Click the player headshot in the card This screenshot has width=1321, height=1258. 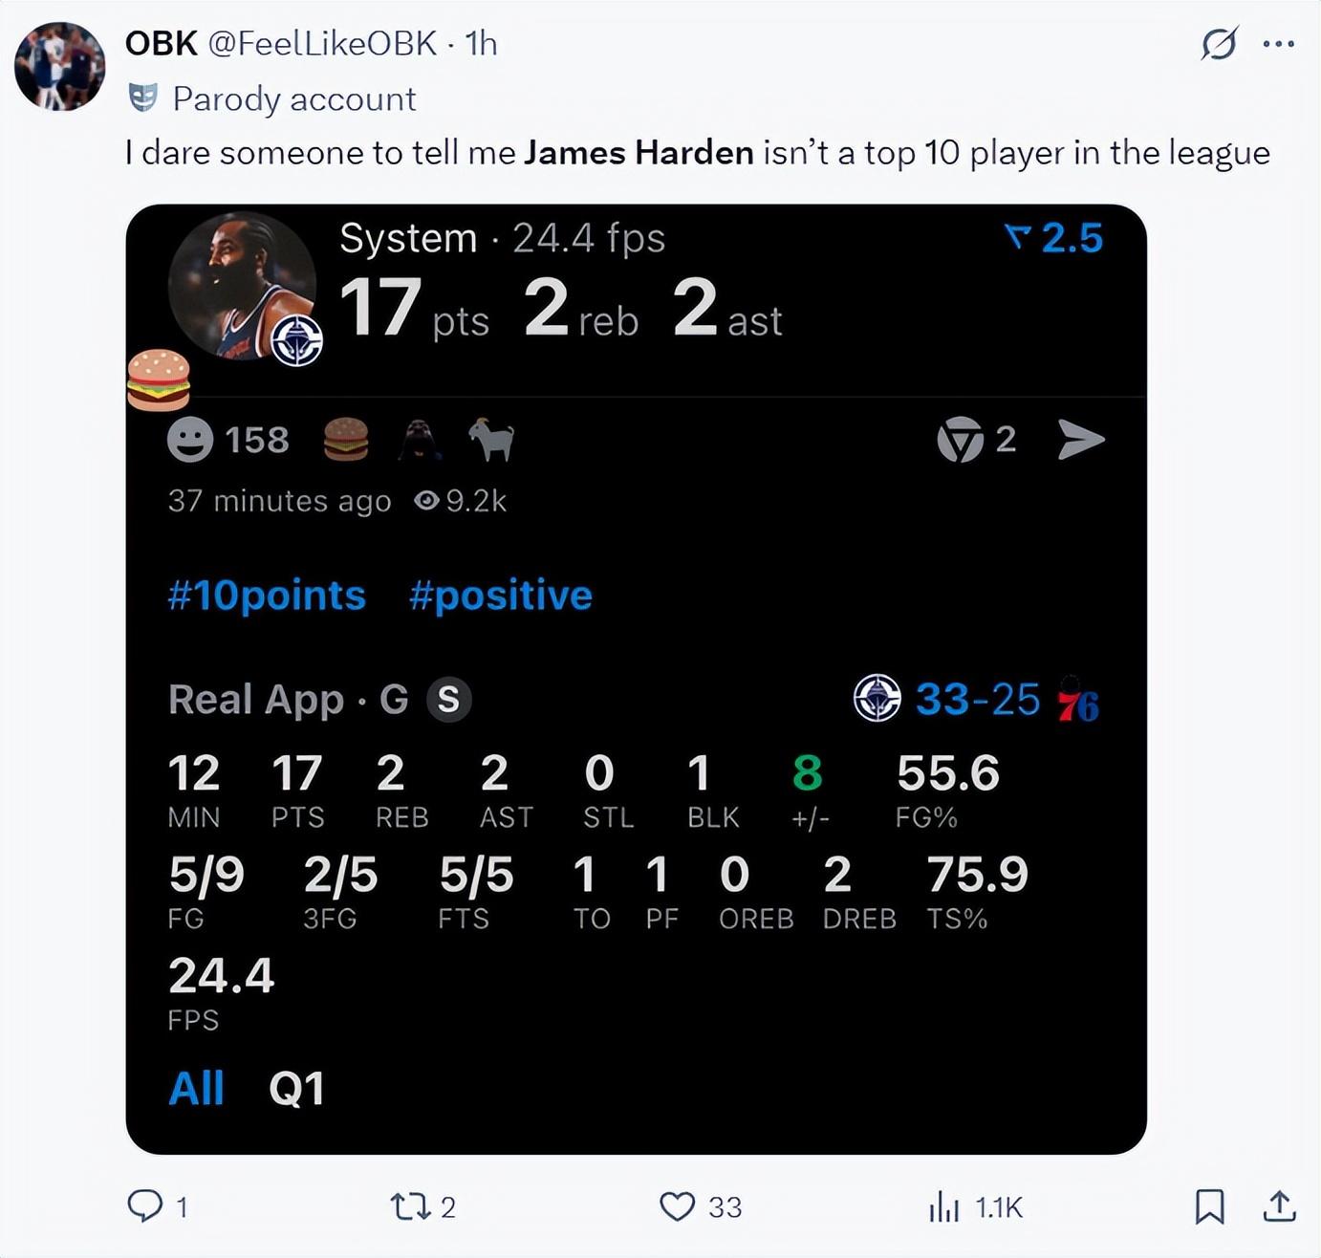click(240, 285)
